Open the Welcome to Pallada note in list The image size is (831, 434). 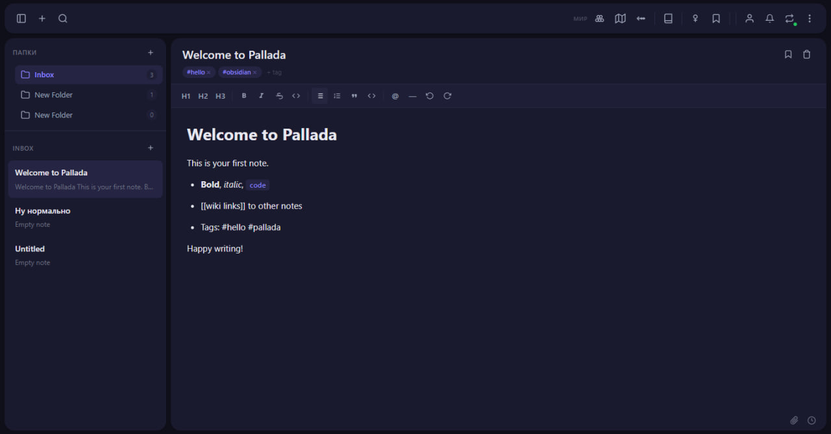click(x=85, y=179)
